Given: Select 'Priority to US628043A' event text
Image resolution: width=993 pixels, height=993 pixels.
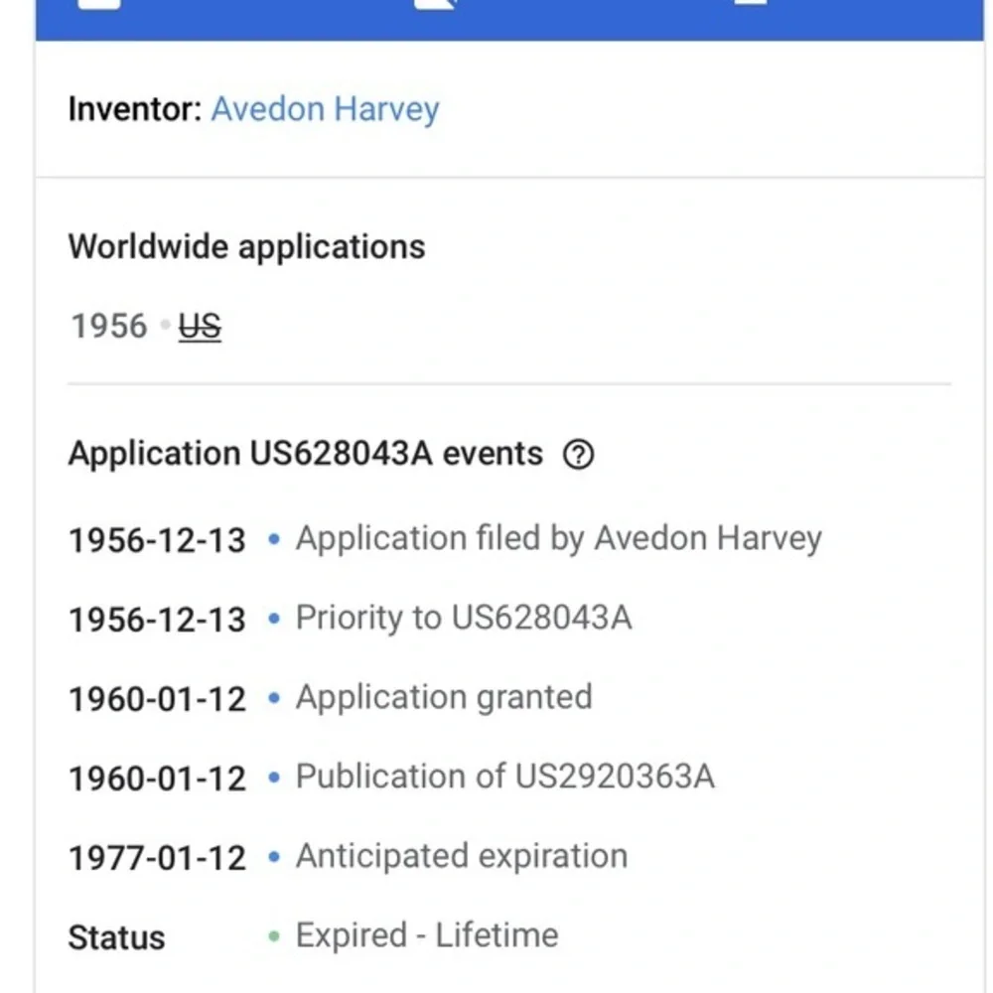Looking at the screenshot, I should (464, 618).
